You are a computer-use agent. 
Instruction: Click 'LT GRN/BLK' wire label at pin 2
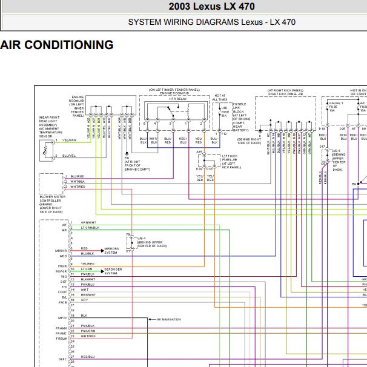coord(90,228)
